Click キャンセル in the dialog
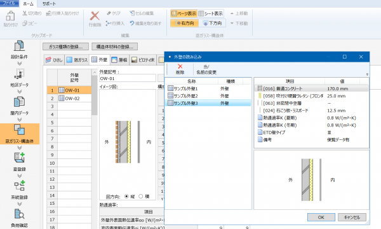This screenshot has width=381, height=229. (352, 217)
